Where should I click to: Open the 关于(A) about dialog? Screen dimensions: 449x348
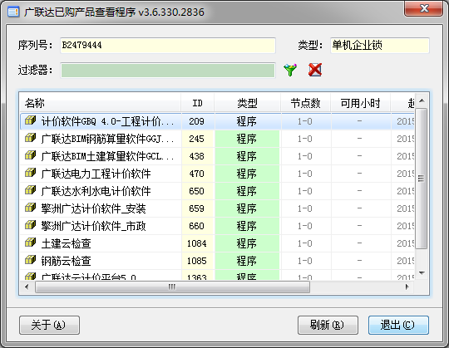click(x=49, y=325)
